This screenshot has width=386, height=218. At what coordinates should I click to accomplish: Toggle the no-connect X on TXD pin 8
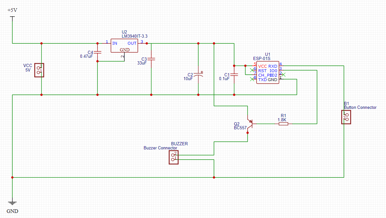[x=252, y=79]
